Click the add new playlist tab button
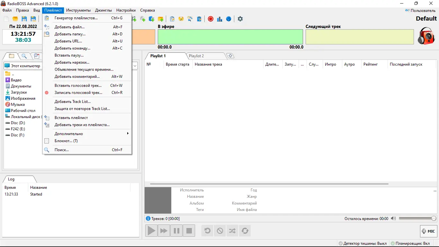Screen dimensions: 439x247 click(x=230, y=56)
